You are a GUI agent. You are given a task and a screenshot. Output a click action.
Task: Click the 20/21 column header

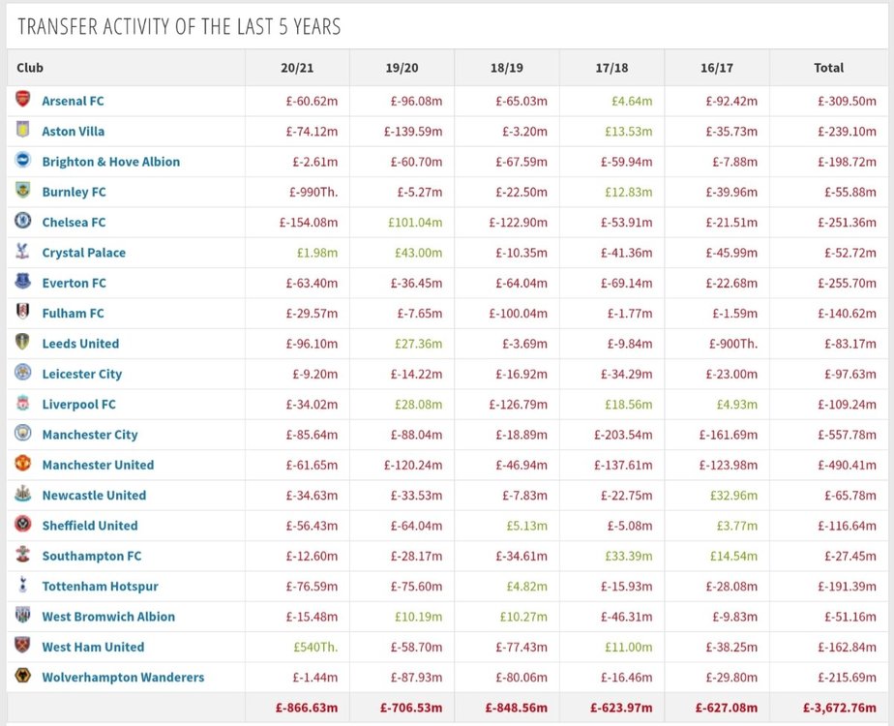tap(297, 68)
